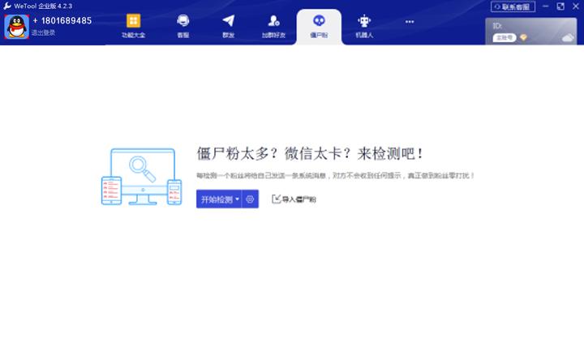Close the WeTool window
This screenshot has height=351, width=584.
click(x=575, y=6)
